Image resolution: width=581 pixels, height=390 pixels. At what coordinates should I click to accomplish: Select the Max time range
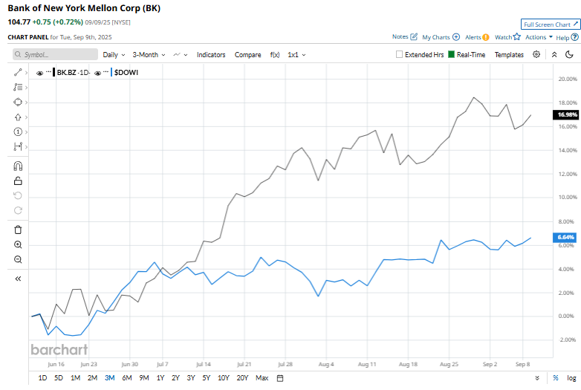(262, 378)
